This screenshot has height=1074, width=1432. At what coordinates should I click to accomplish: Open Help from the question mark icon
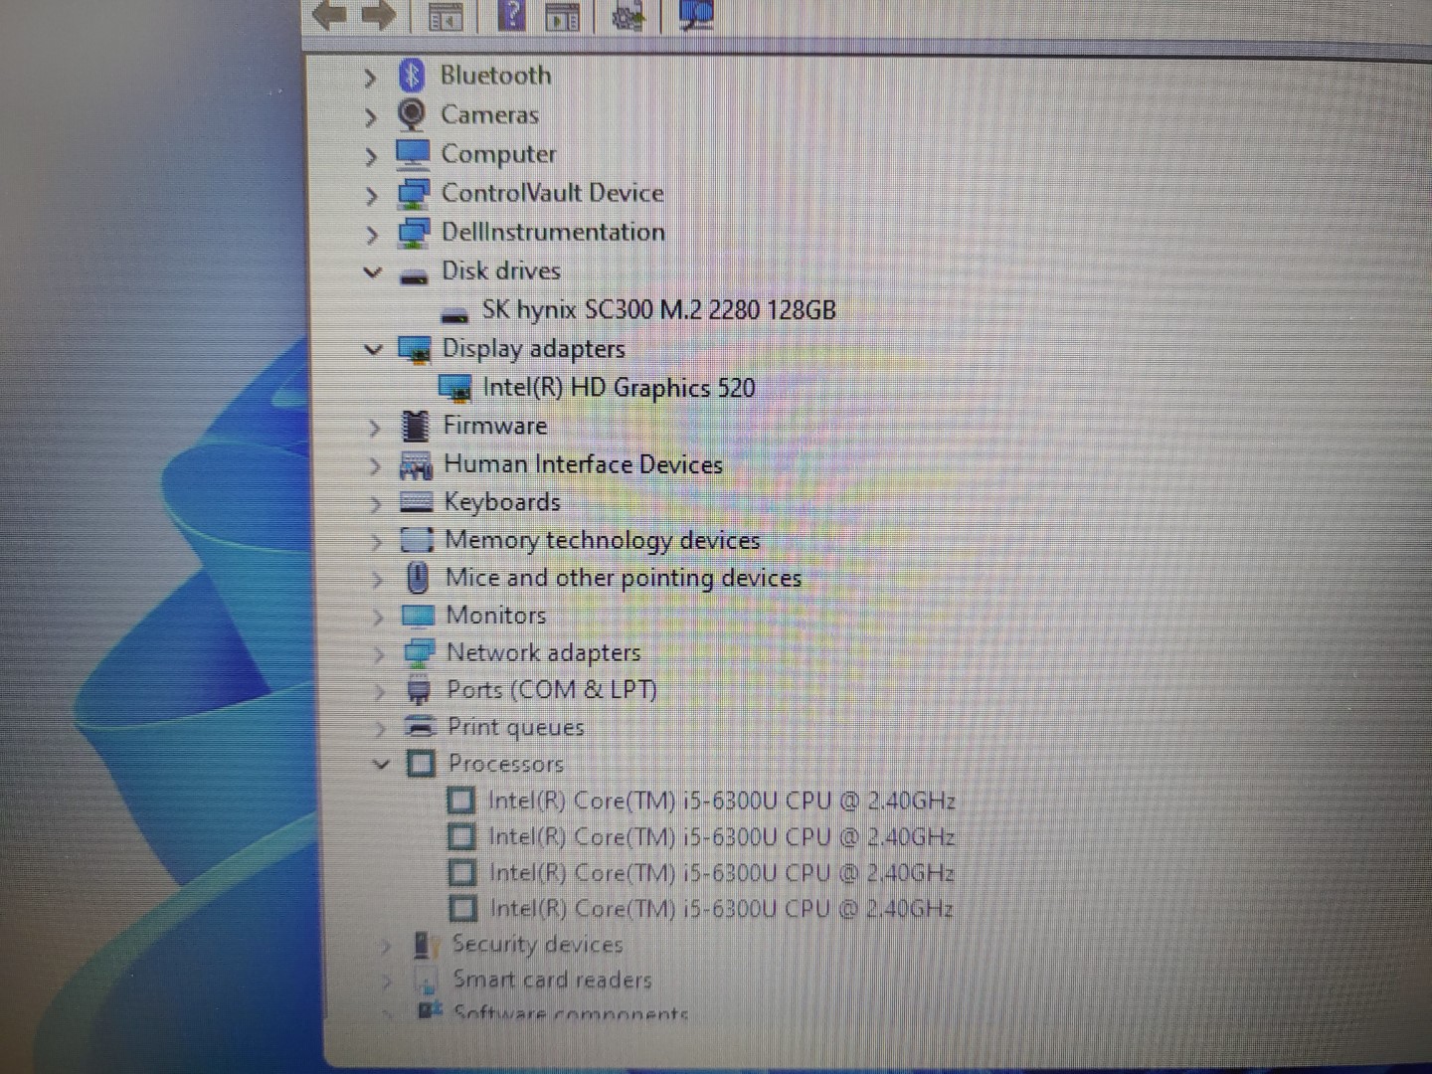pos(511,15)
